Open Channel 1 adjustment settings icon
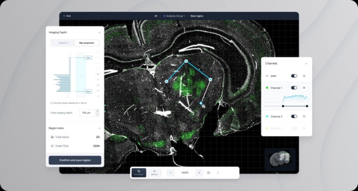The width and height of the screenshot is (358, 191). 304,88
